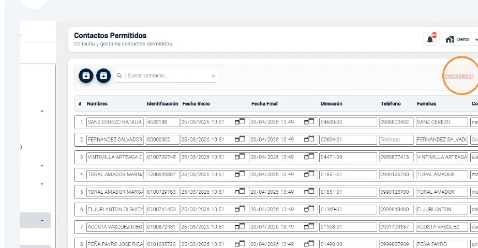This screenshot has width=478, height=248.
Task: Click the Dirección column header
Action: click(x=331, y=104)
